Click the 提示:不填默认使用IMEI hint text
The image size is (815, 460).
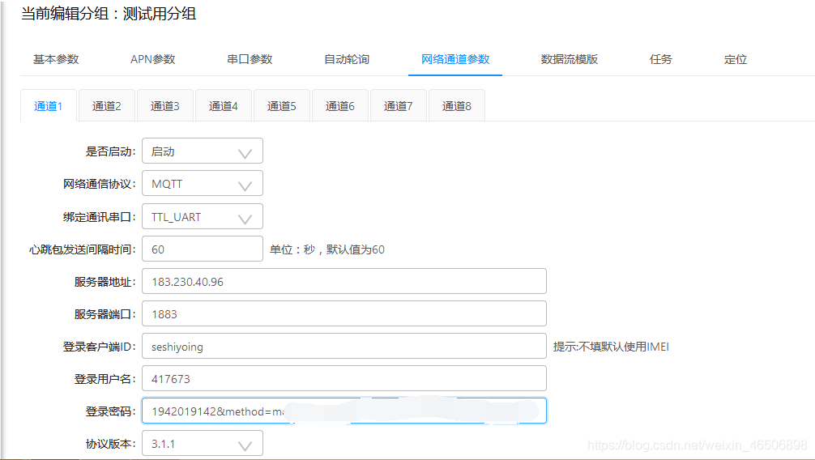tap(611, 347)
